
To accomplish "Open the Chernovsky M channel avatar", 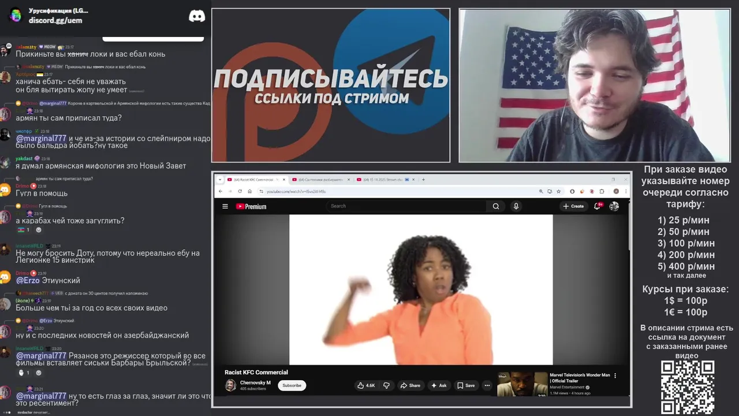I will (x=230, y=385).
